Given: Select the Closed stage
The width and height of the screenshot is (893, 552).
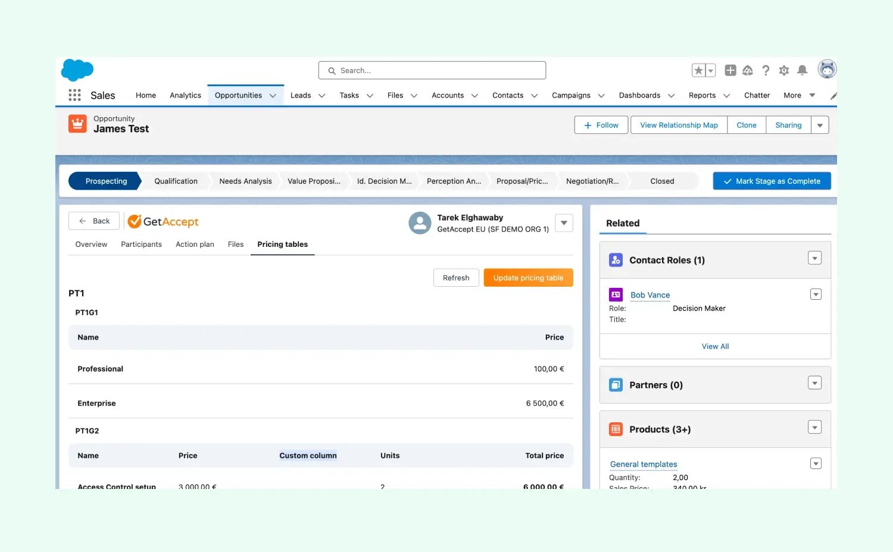Looking at the screenshot, I should [x=662, y=181].
